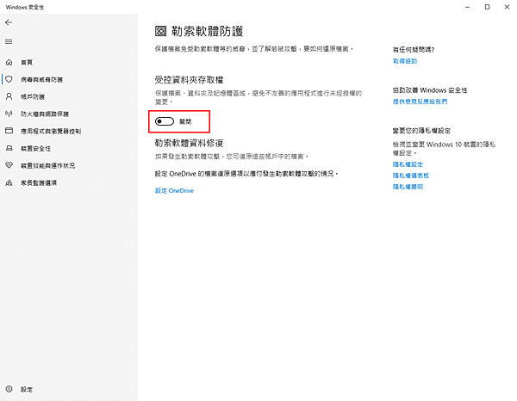Turn on controlled folder access switch

tap(165, 121)
